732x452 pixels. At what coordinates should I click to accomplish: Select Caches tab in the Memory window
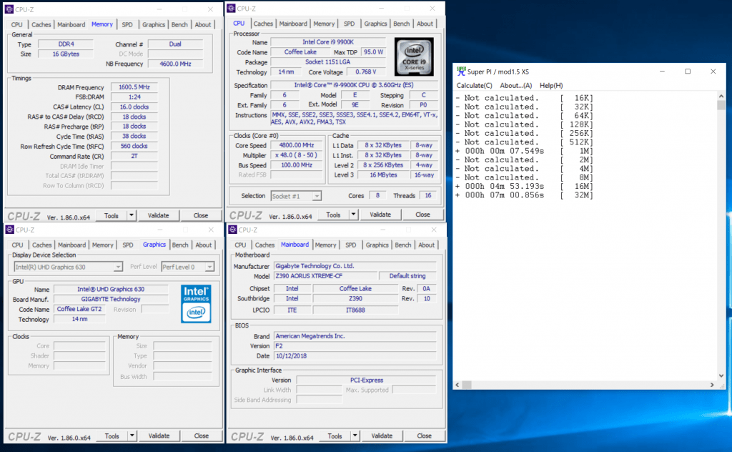pos(41,25)
